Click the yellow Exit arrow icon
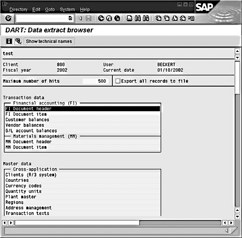 pyautogui.click(x=109, y=18)
